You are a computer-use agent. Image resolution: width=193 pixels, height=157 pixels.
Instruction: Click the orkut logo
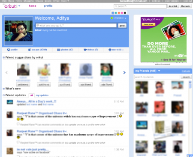10,6
